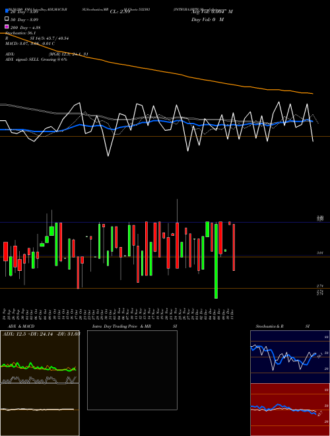Click the 3.01 price axis label
Viewport: 330px width, 436px height.
[320, 253]
